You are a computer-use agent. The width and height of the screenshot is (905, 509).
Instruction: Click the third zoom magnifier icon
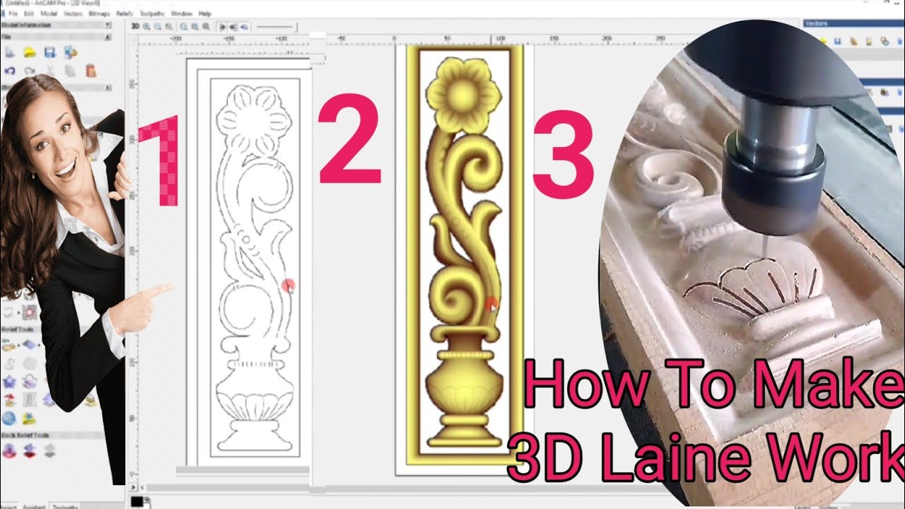click(168, 26)
